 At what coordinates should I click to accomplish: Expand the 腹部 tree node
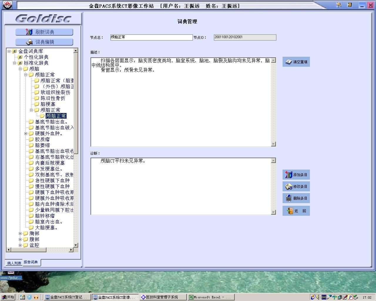(x=20, y=240)
